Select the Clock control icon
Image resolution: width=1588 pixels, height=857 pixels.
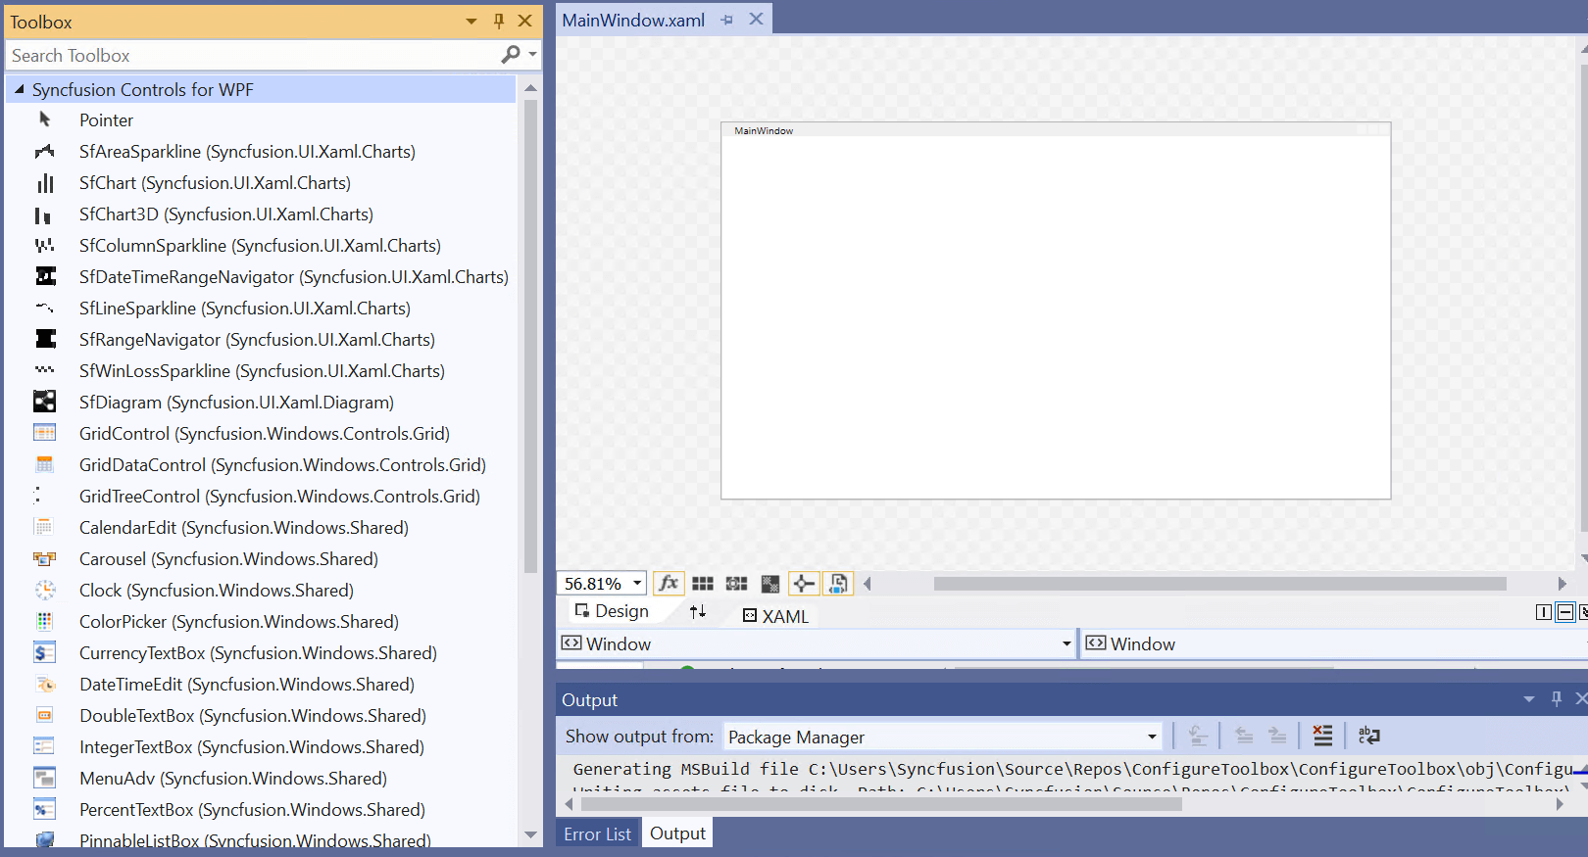coord(45,591)
